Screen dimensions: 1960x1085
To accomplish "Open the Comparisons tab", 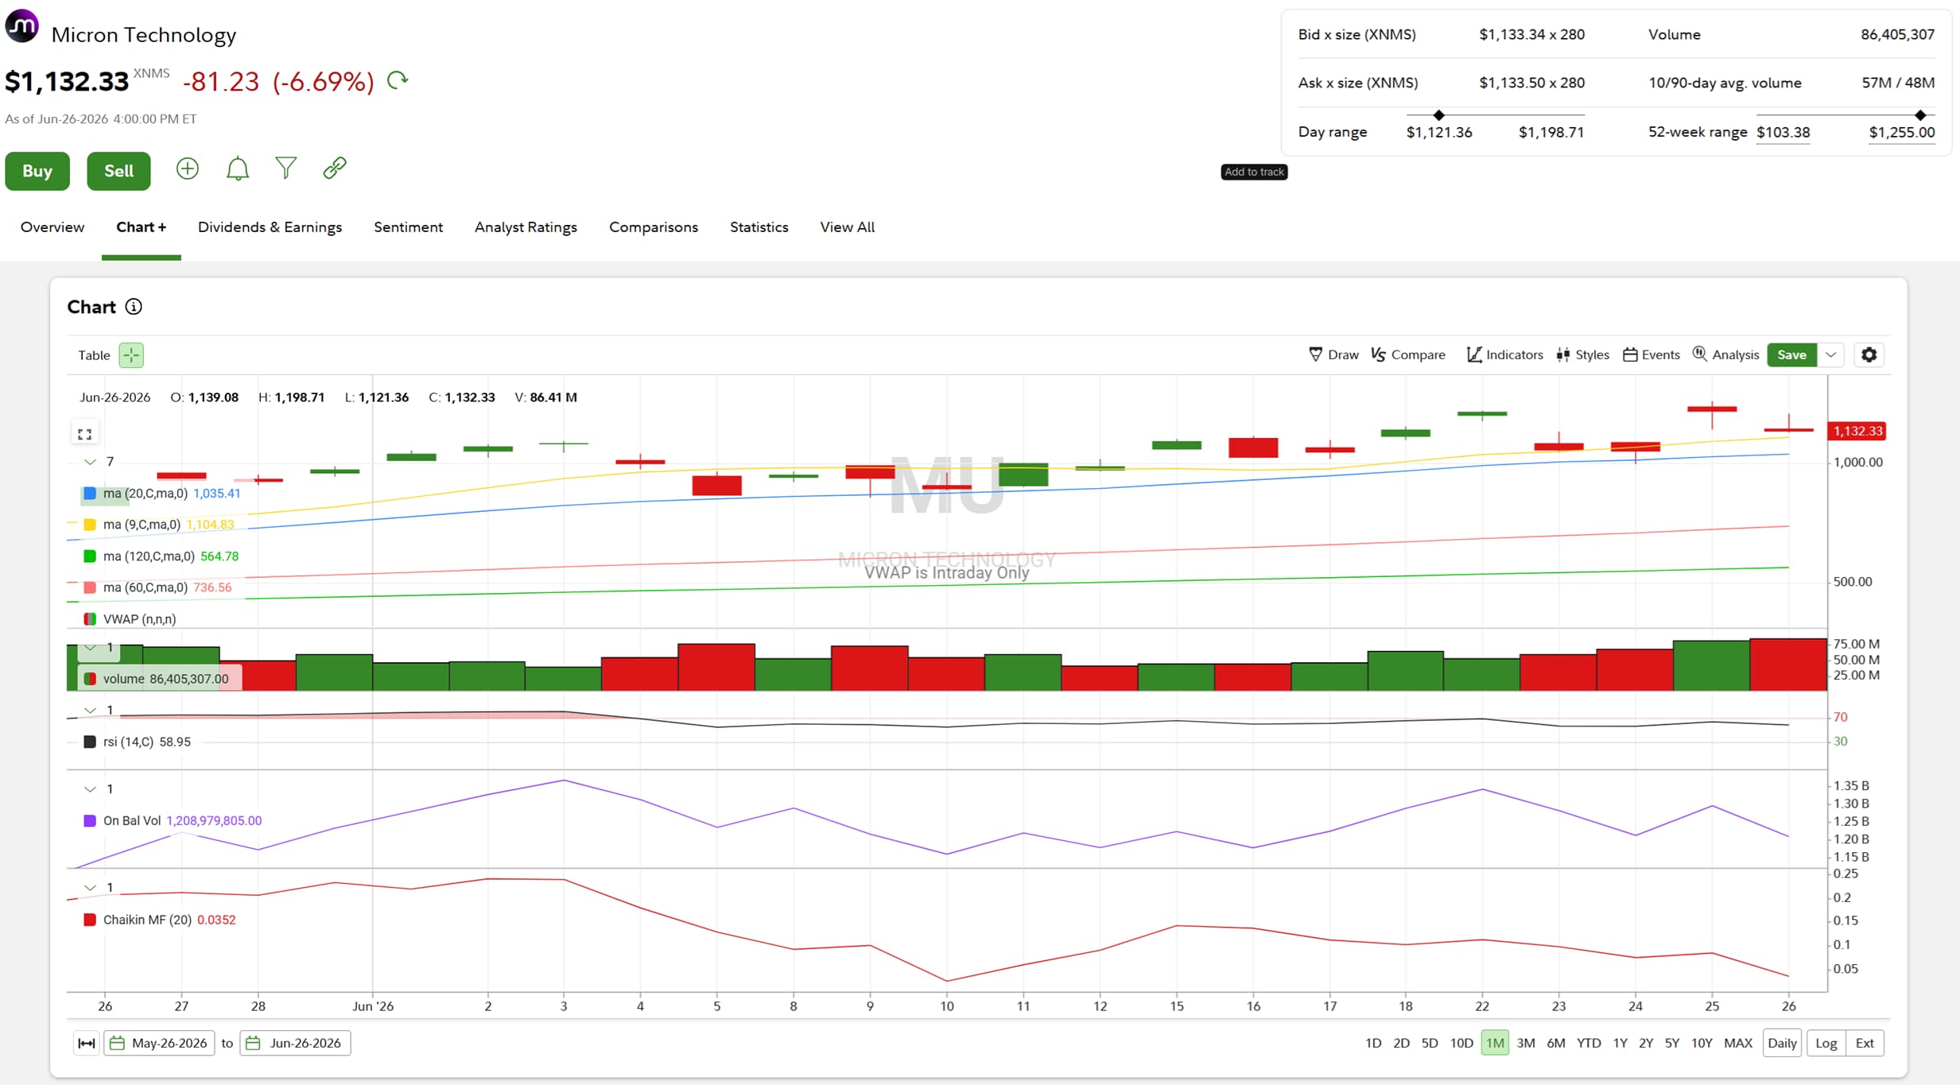I will click(654, 227).
